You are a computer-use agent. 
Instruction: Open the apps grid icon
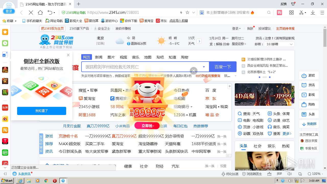pyautogui.click(x=291, y=13)
